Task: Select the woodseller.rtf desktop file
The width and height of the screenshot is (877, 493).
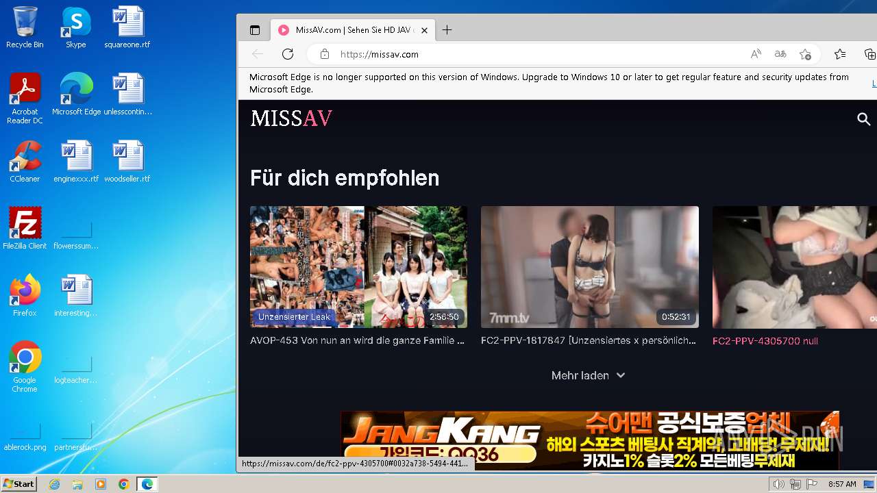Action: (x=127, y=162)
